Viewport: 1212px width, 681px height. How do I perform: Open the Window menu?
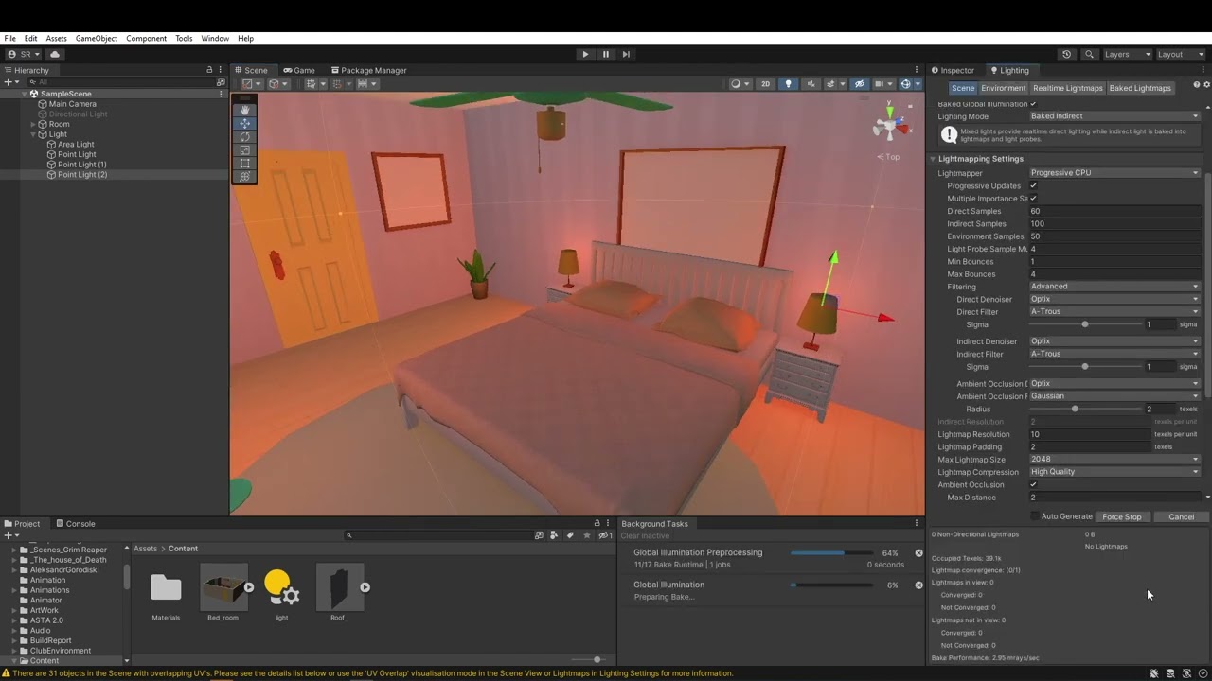click(x=215, y=39)
